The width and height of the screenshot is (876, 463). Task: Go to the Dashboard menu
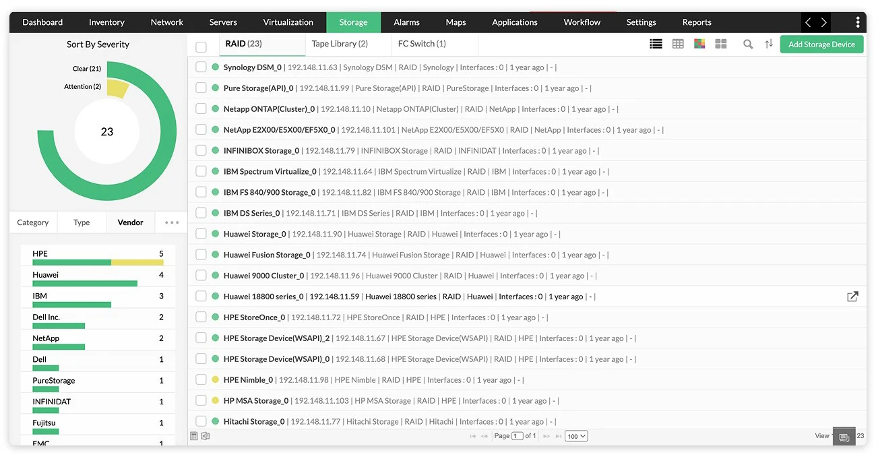tap(42, 22)
